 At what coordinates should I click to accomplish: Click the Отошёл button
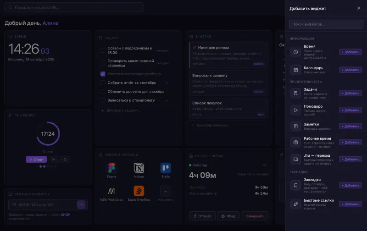202,216
